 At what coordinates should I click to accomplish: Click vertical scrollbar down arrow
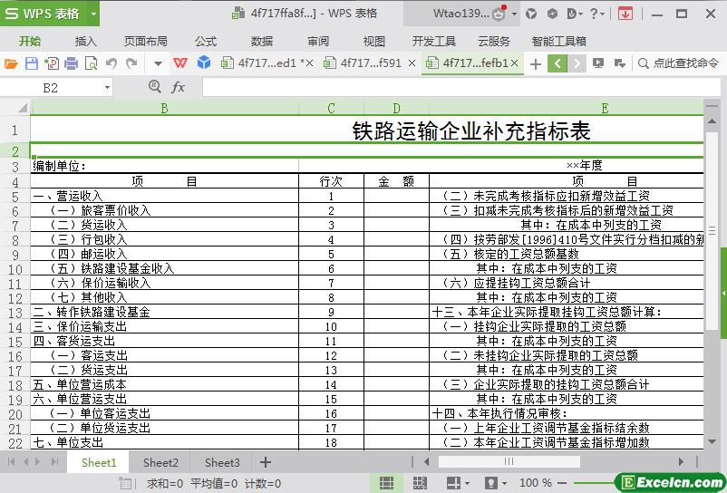pyautogui.click(x=712, y=442)
